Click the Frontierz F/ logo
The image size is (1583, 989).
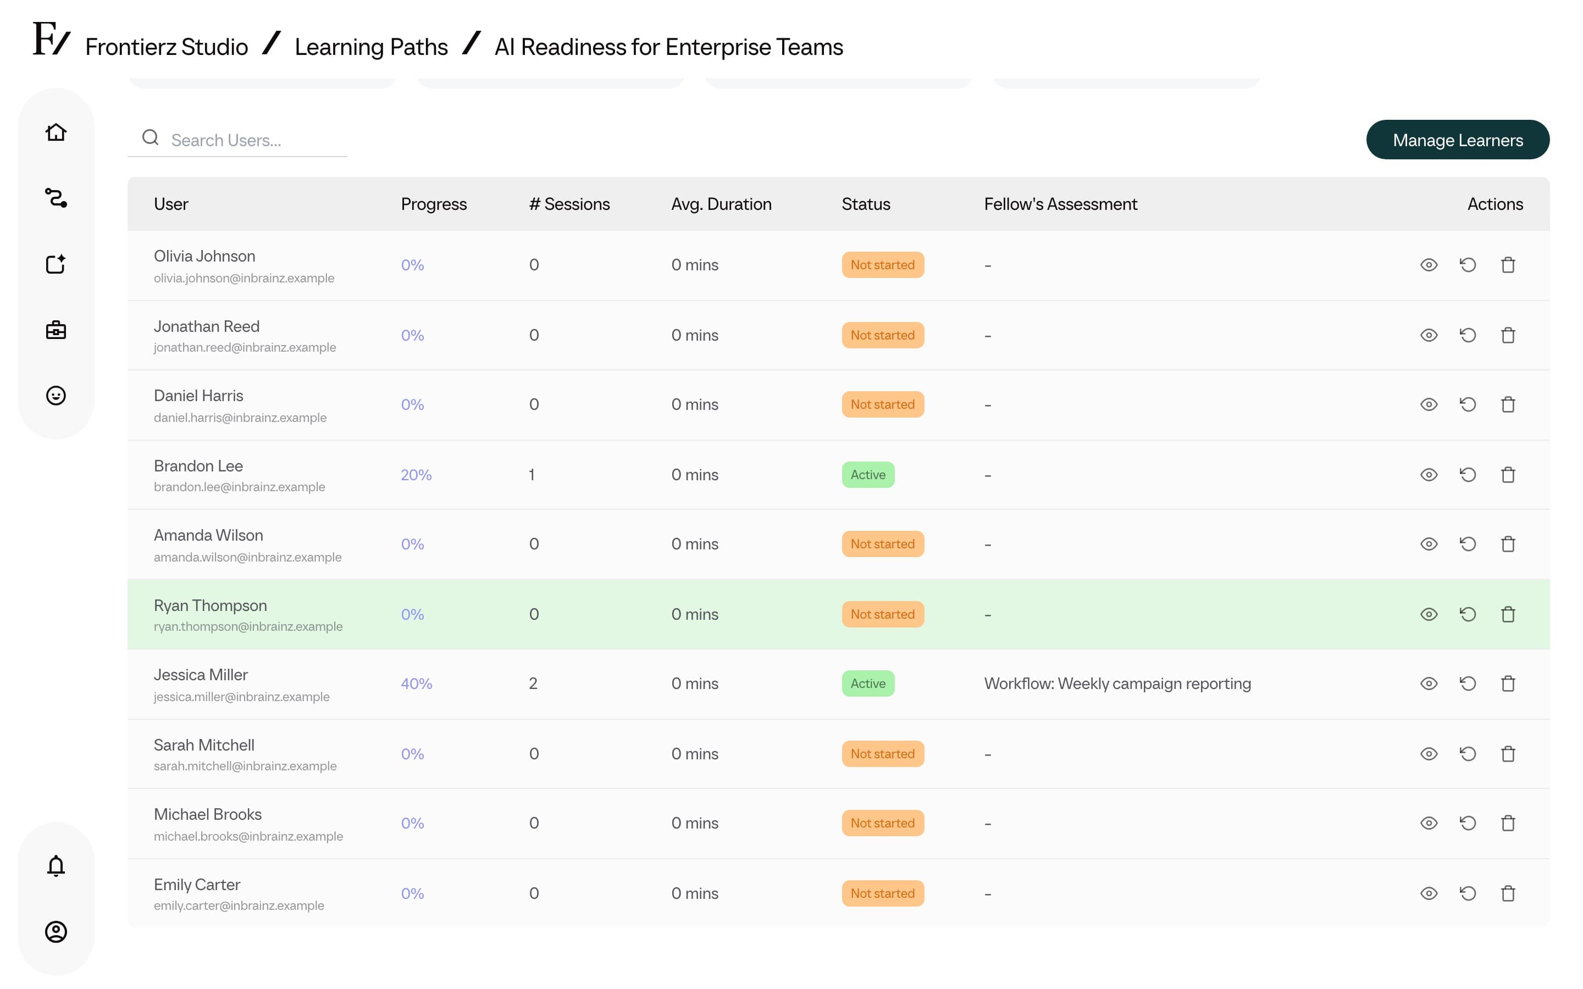(x=51, y=38)
